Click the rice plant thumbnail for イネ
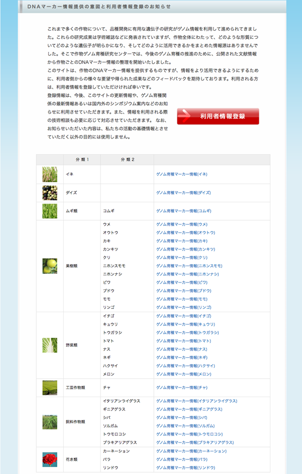 click(50, 174)
